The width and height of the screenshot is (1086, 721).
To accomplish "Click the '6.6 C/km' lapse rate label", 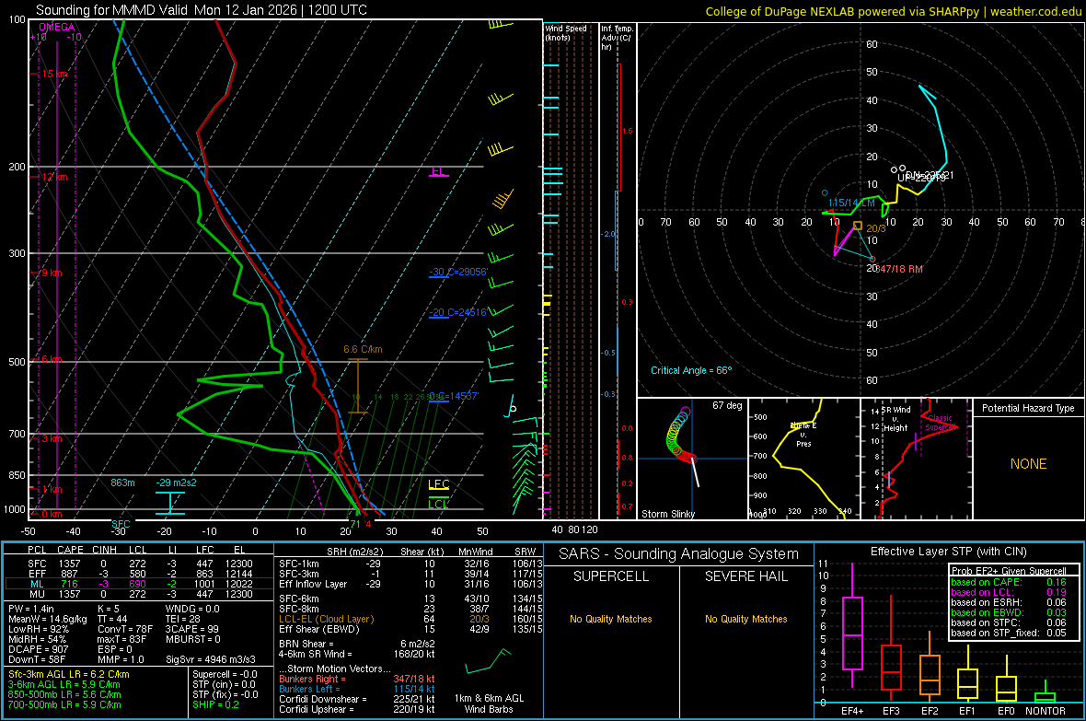I will [x=363, y=349].
